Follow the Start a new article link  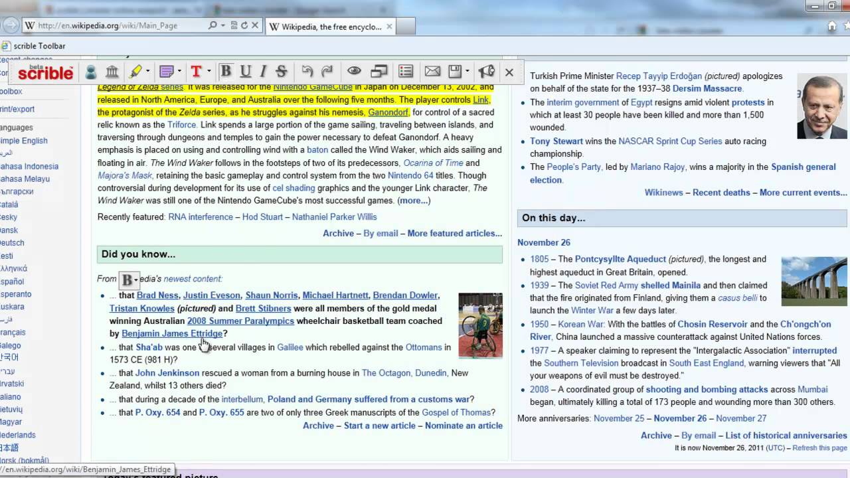pyautogui.click(x=380, y=426)
